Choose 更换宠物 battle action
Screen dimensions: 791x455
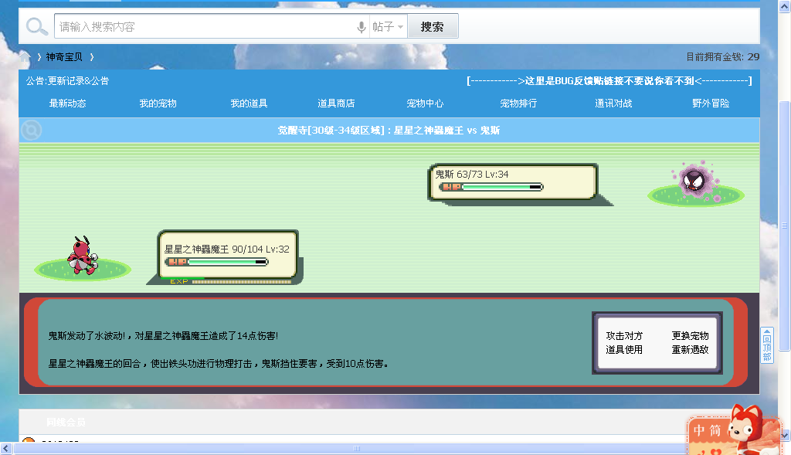pyautogui.click(x=690, y=336)
